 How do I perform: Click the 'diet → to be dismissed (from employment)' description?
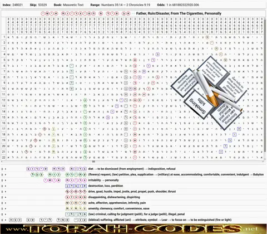coord(132,169)
